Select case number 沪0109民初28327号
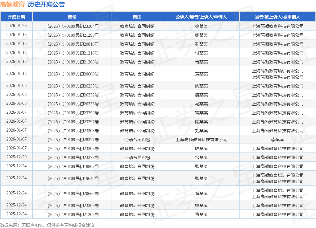 point(73,140)
